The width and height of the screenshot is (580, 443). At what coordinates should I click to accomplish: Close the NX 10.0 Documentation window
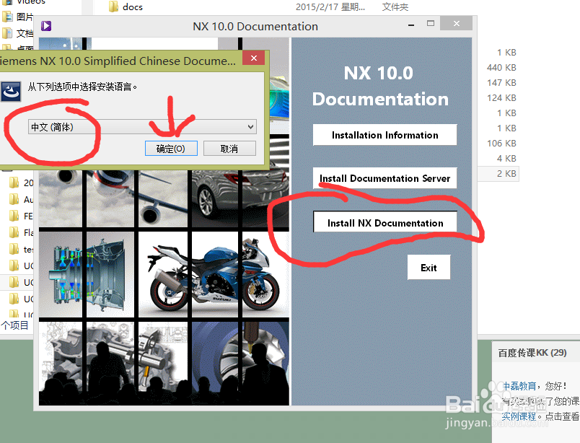tap(457, 23)
